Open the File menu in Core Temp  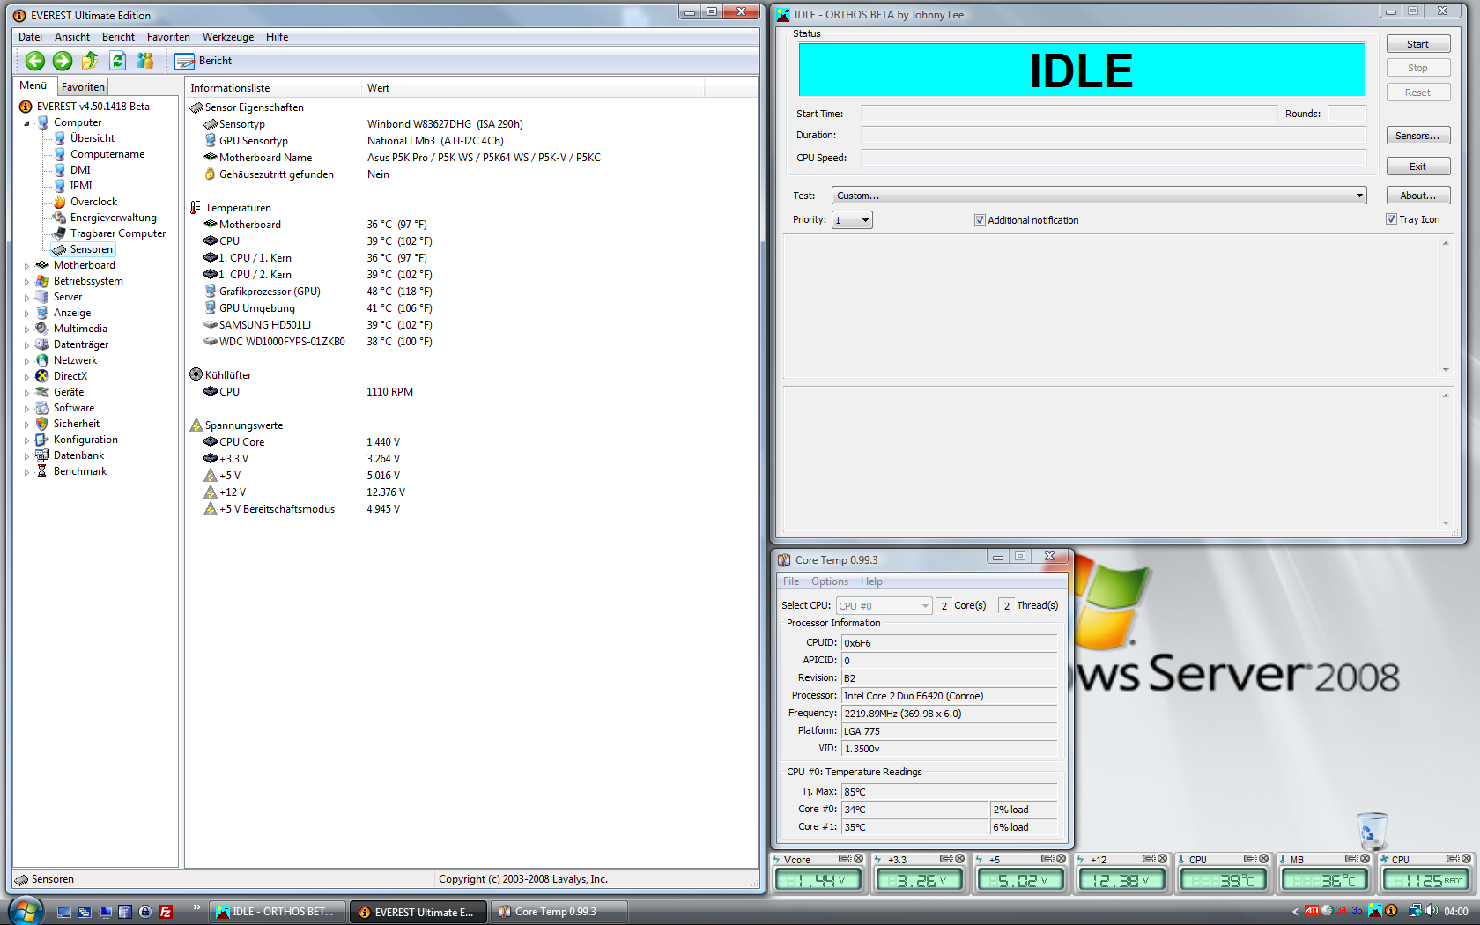(791, 581)
